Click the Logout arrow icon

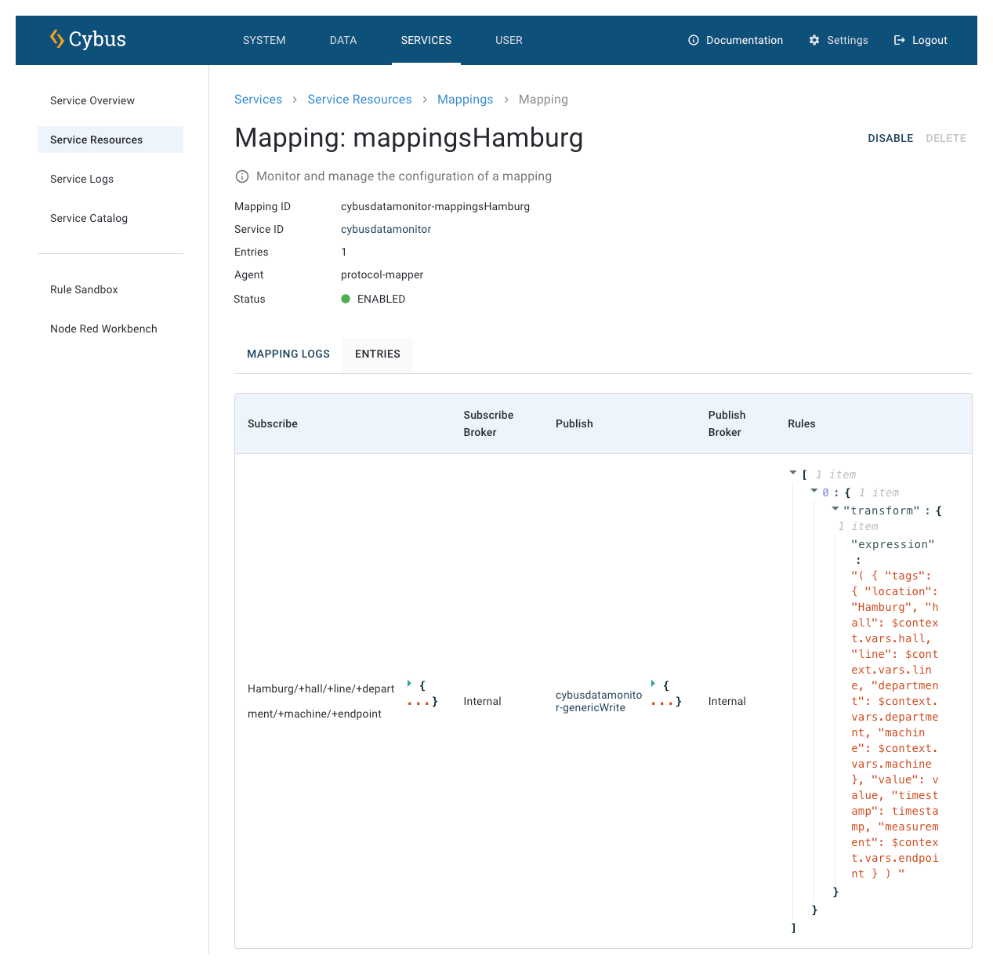coord(900,40)
